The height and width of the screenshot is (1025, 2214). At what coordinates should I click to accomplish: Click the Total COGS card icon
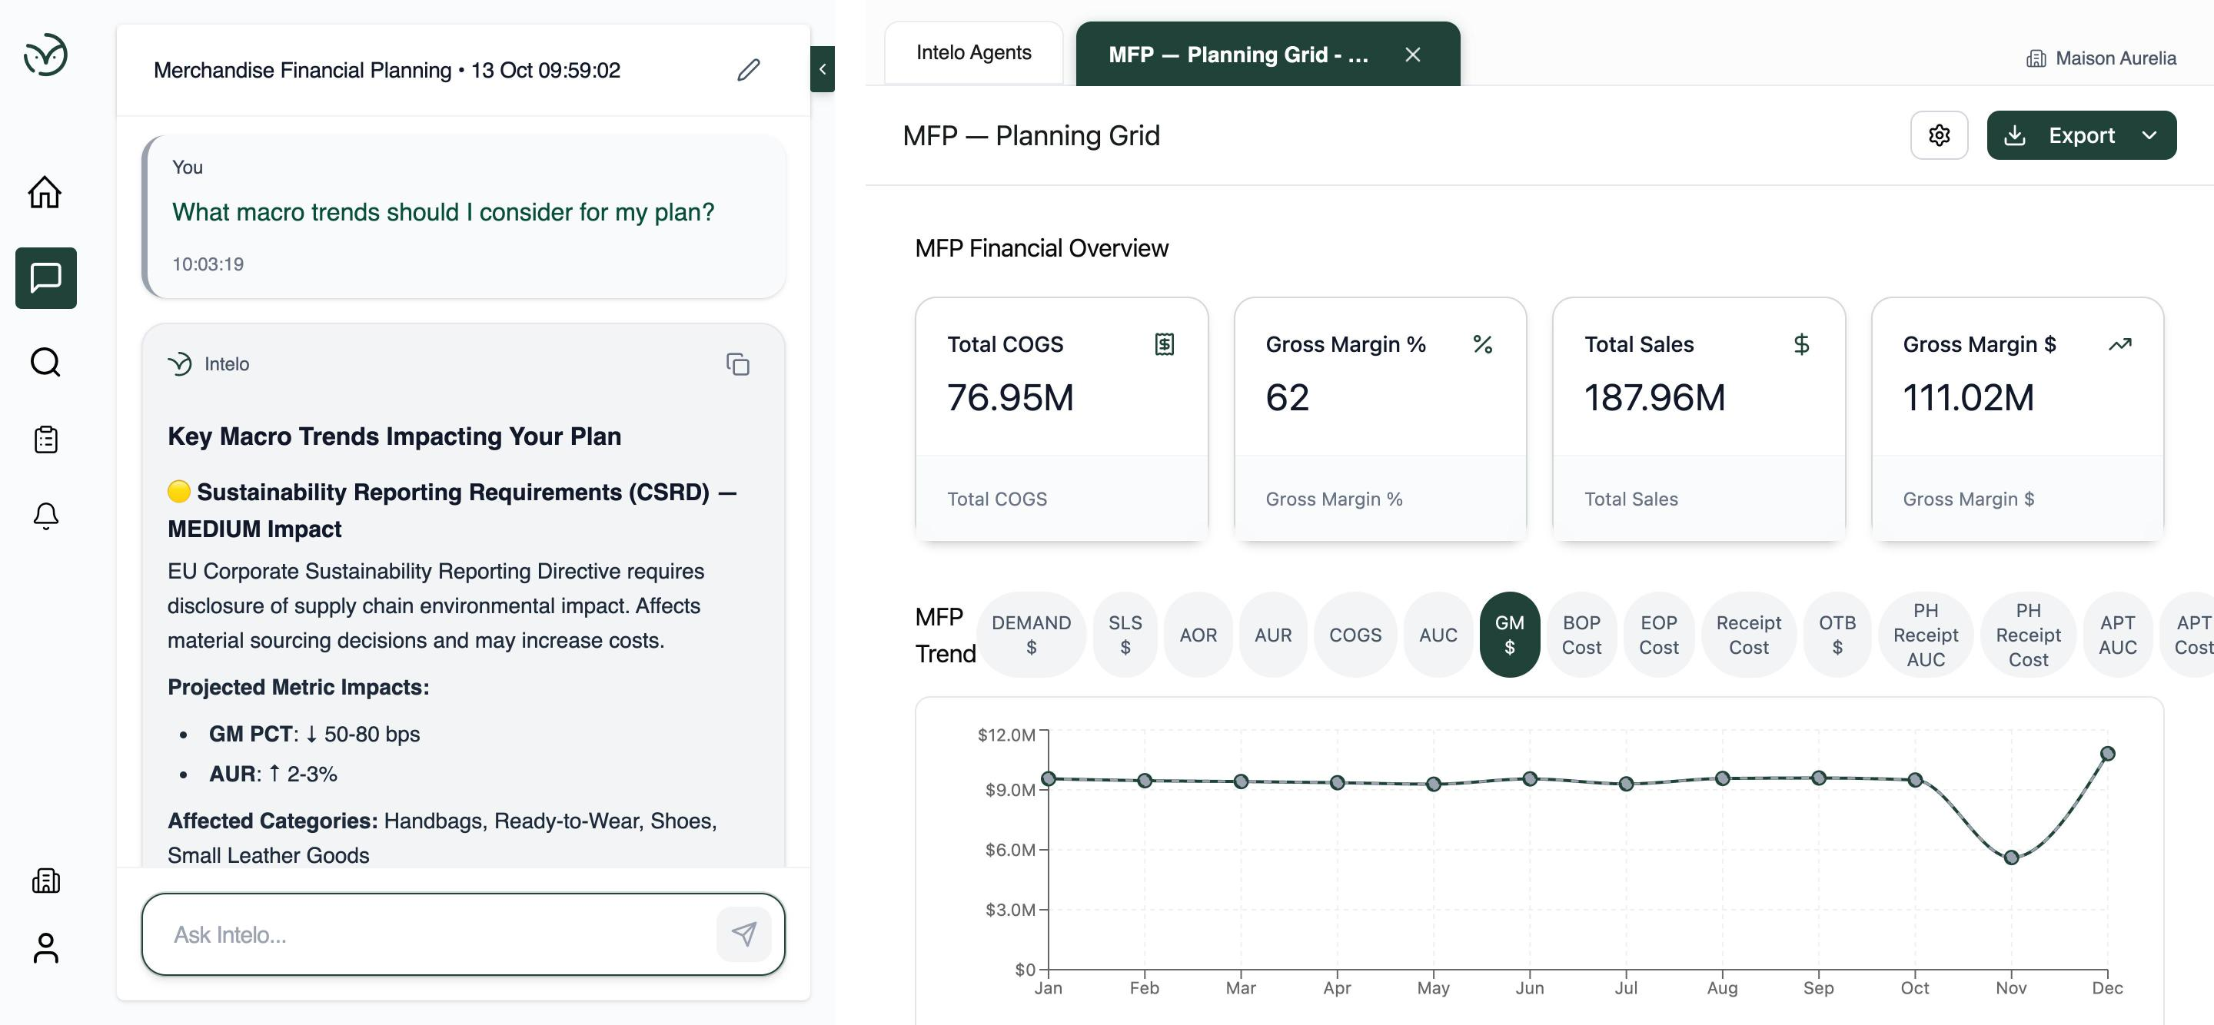[1164, 344]
